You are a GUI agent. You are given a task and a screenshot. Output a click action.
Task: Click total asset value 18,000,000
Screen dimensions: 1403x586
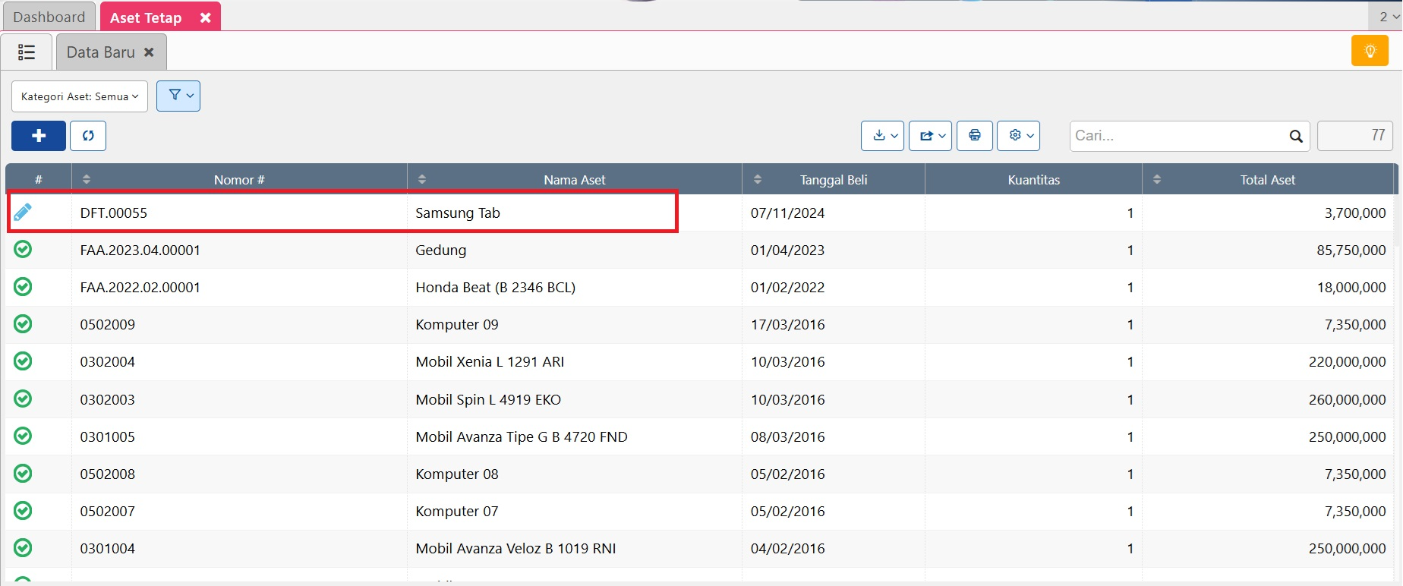coord(1351,288)
